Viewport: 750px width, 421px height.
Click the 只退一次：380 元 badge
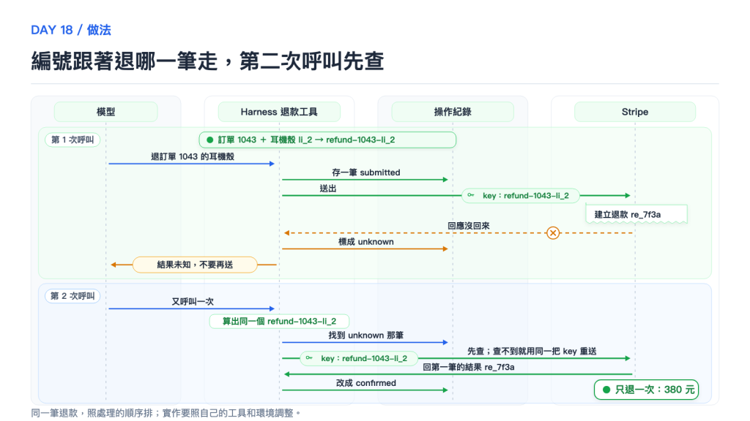(646, 390)
